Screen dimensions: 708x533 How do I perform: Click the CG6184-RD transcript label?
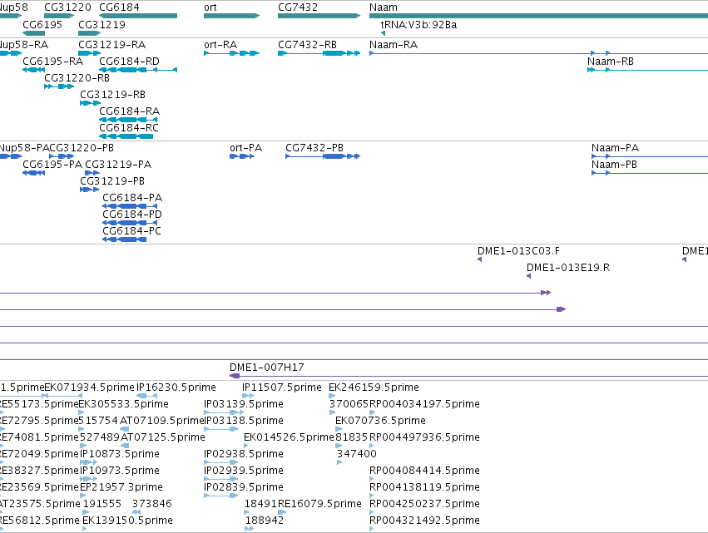(x=129, y=61)
